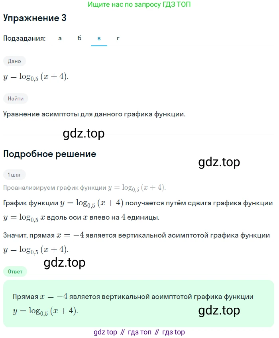The image size is (279, 338).
Task: Click the gdz.top watermark inside the answer box
Action: [x=219, y=310]
